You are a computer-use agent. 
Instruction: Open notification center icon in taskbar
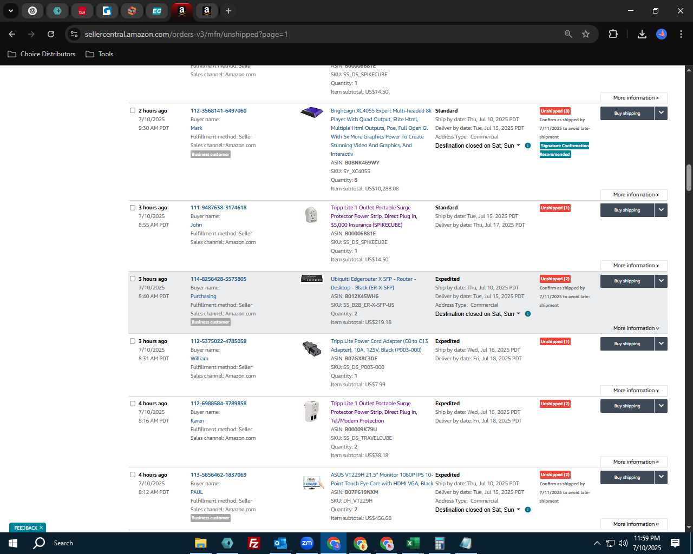675,543
